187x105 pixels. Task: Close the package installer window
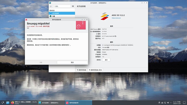pyautogui.click(x=87, y=19)
